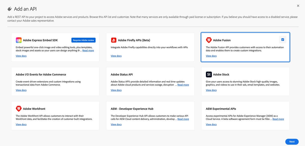Open View docs for Adobe Status API
Image resolution: width=305 pixels, height=146 pixels.
[x=116, y=90]
